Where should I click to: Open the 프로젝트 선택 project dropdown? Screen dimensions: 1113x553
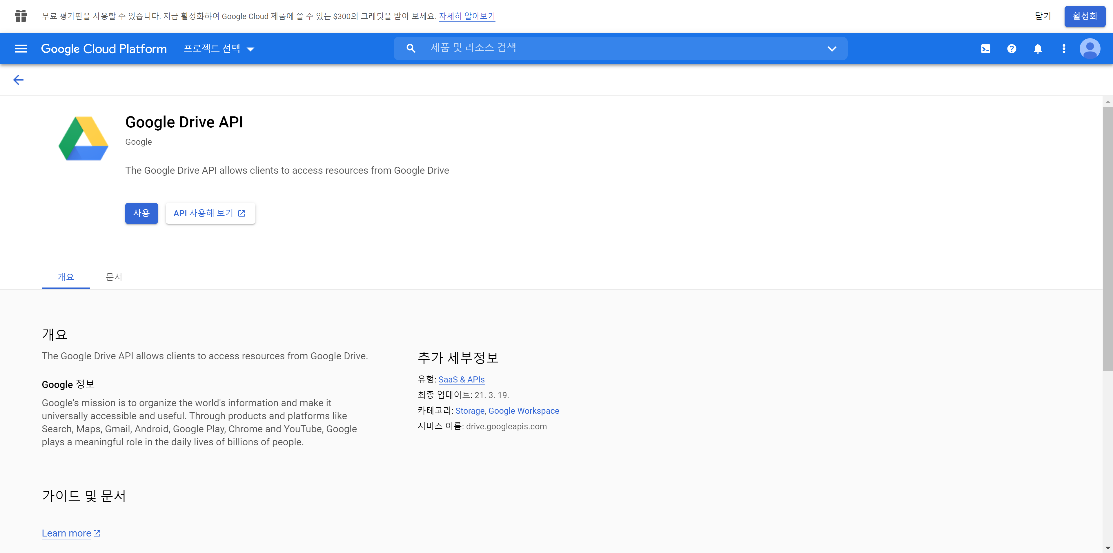[x=219, y=49]
